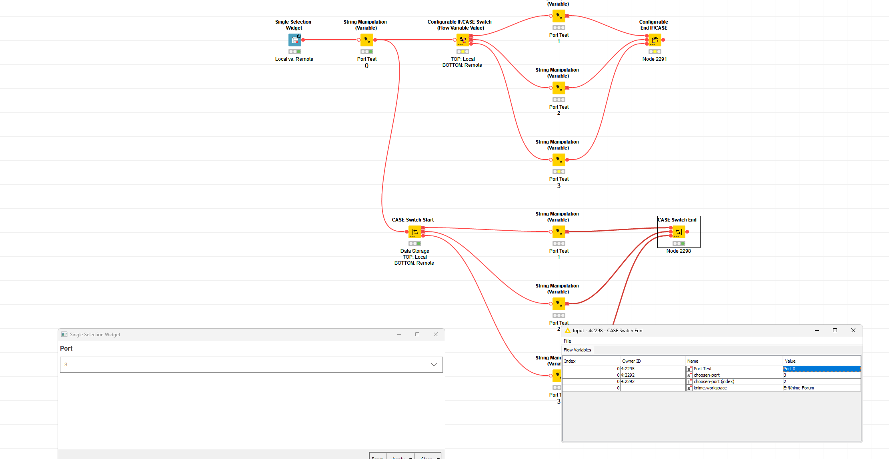Click String Manipulation node labeled Port Test 0
Screen dimensions: 889x459
366,40
